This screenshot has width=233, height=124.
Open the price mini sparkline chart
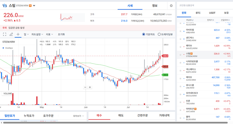(x=72, y=17)
